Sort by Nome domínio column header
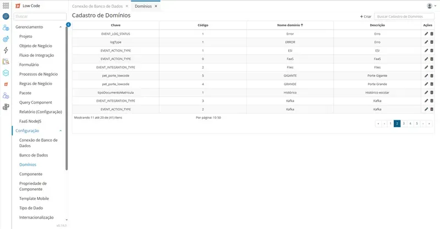 click(x=290, y=25)
